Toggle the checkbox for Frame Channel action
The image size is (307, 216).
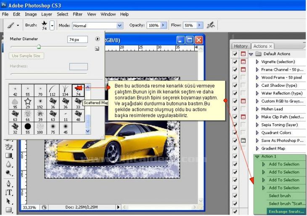tap(235, 69)
